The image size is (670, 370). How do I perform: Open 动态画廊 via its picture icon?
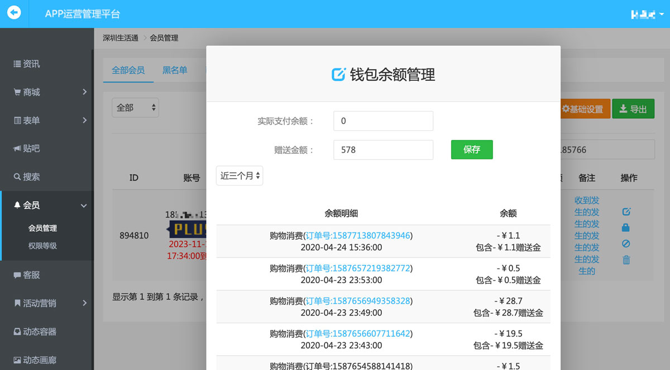pyautogui.click(x=17, y=361)
